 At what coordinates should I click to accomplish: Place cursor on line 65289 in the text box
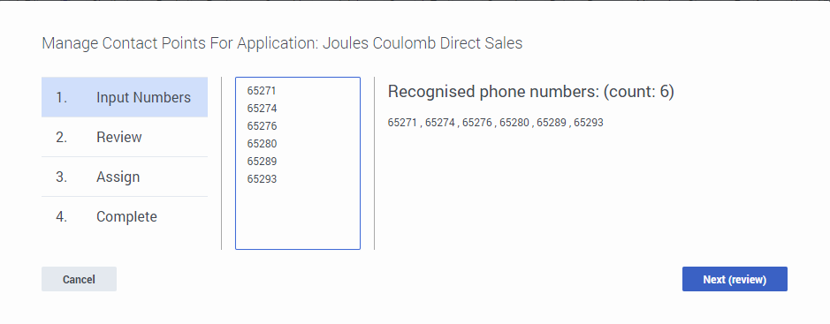pyautogui.click(x=262, y=162)
